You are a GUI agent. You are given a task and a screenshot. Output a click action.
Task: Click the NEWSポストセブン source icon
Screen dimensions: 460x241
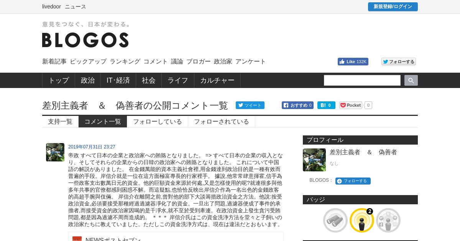[77, 239]
